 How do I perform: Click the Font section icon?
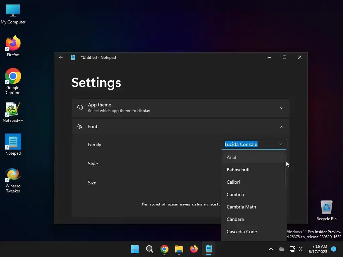80,127
